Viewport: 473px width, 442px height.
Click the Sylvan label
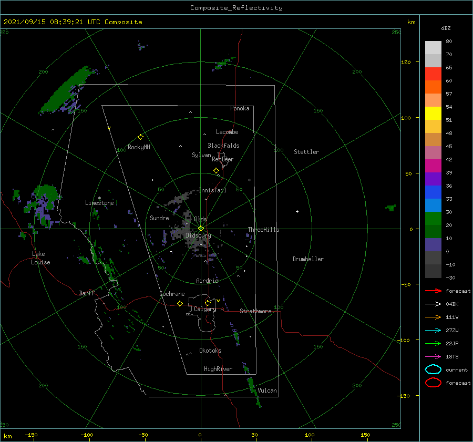(x=201, y=155)
